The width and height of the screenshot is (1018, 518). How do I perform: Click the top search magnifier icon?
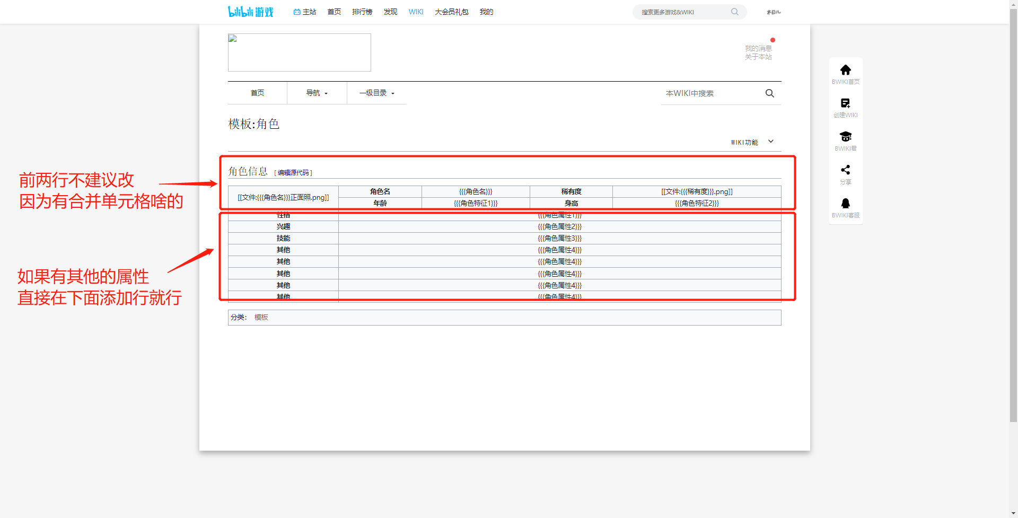(x=735, y=12)
